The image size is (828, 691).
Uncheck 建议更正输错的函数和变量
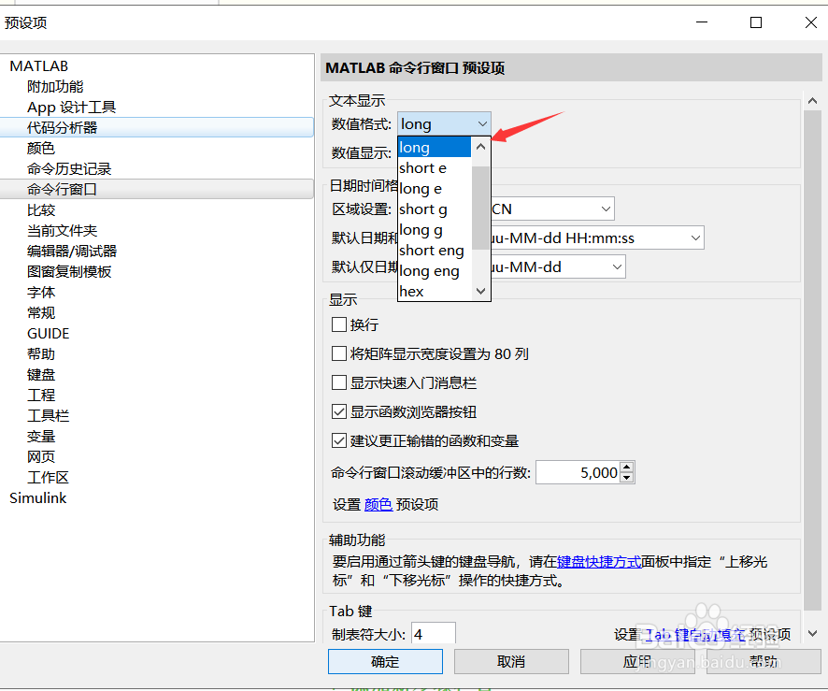[339, 440]
